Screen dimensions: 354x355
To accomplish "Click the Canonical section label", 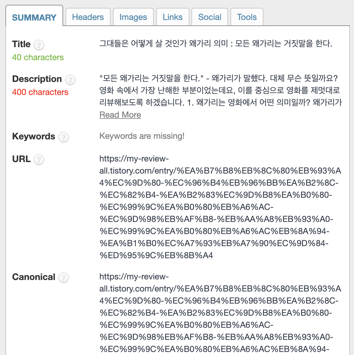I will coord(34,277).
